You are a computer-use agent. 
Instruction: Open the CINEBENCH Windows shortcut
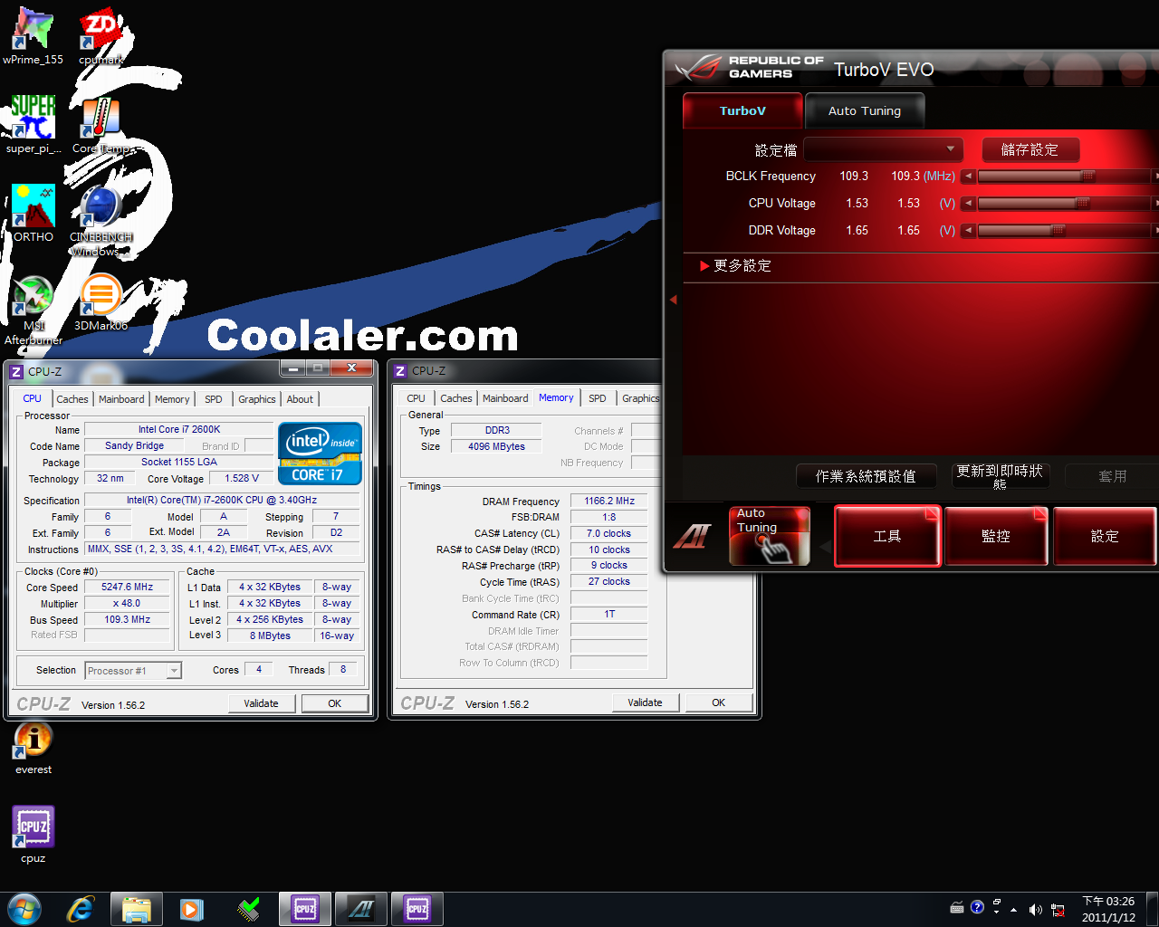(x=101, y=220)
